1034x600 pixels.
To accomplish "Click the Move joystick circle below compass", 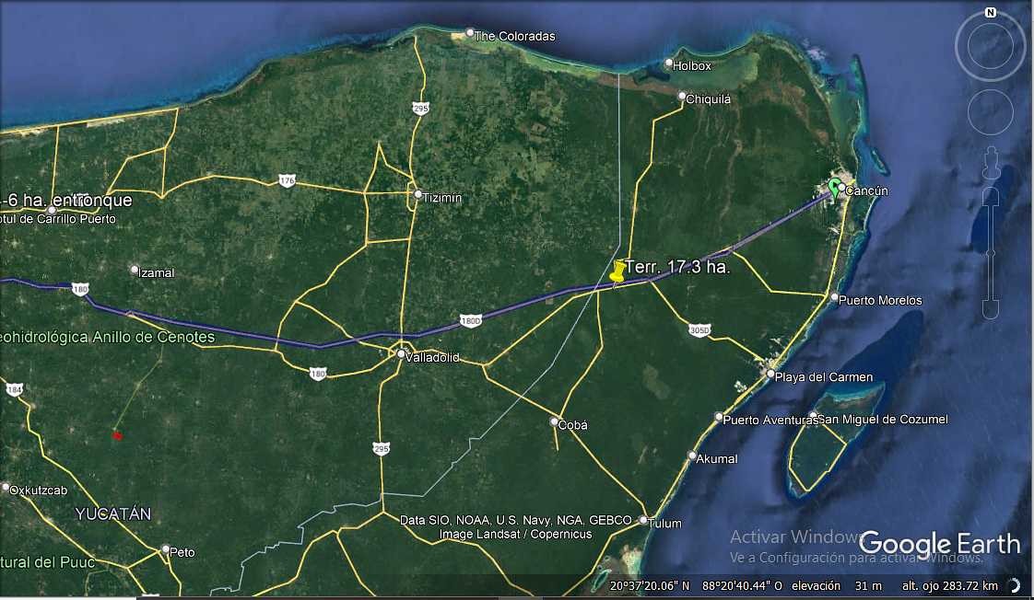I will [990, 112].
